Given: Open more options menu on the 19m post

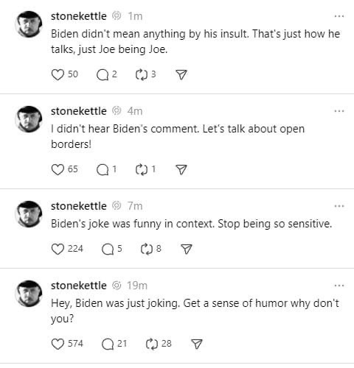Looking at the screenshot, I should click(339, 286).
